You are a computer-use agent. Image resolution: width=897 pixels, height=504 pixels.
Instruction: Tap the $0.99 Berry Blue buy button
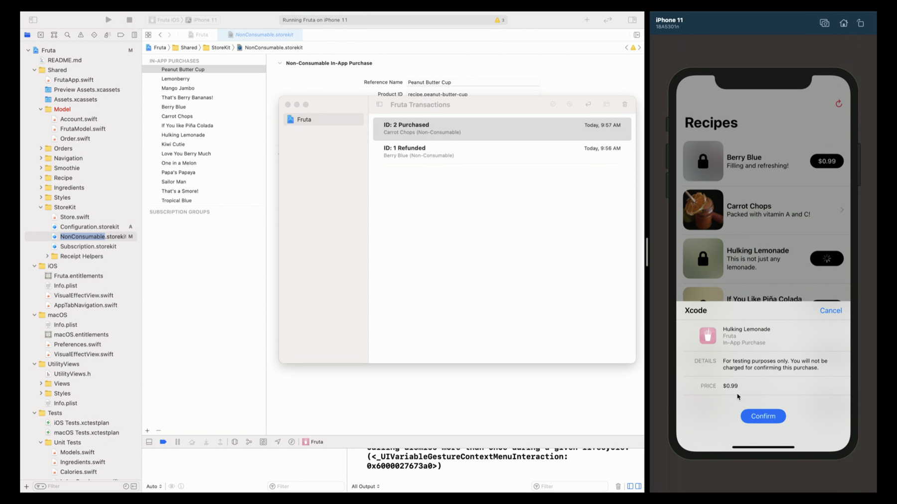827,161
